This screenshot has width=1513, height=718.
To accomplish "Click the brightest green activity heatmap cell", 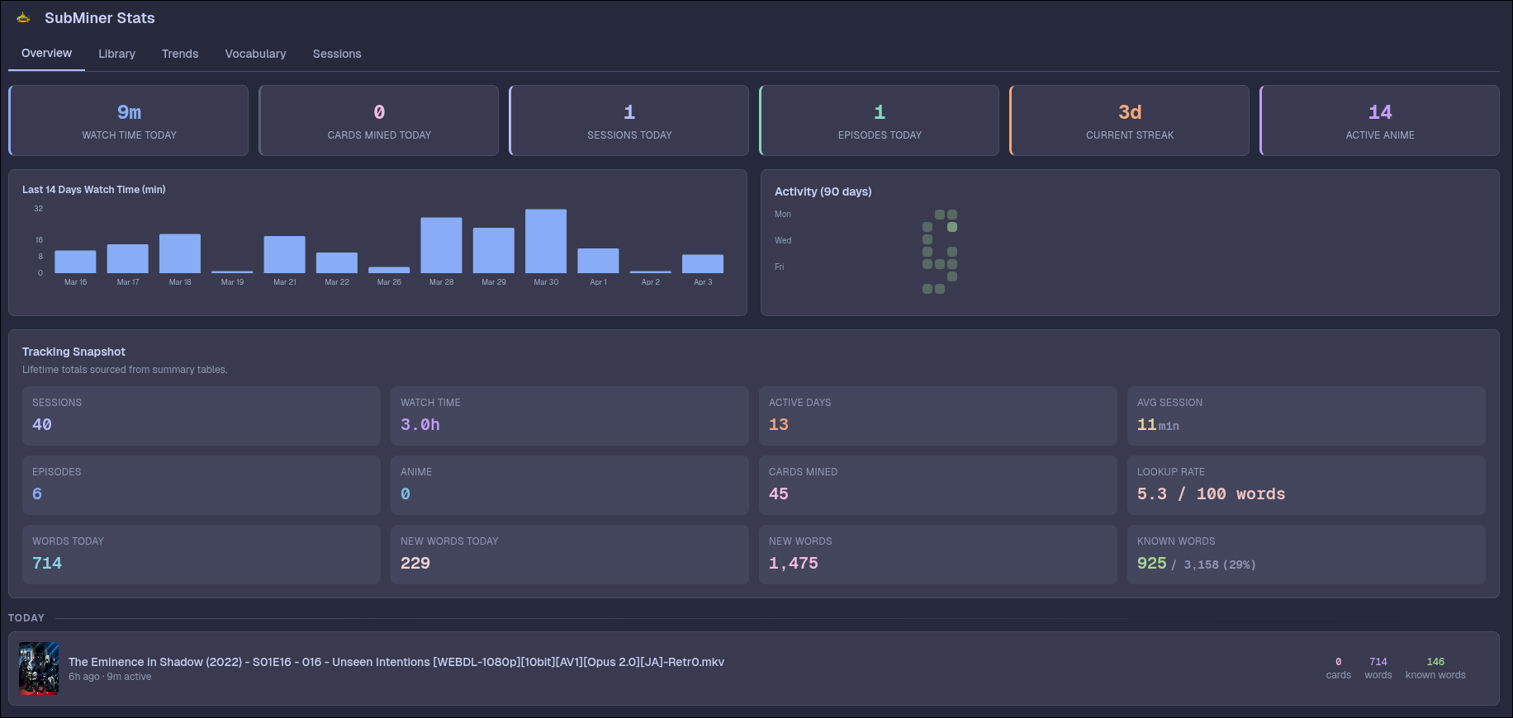I will coord(952,227).
